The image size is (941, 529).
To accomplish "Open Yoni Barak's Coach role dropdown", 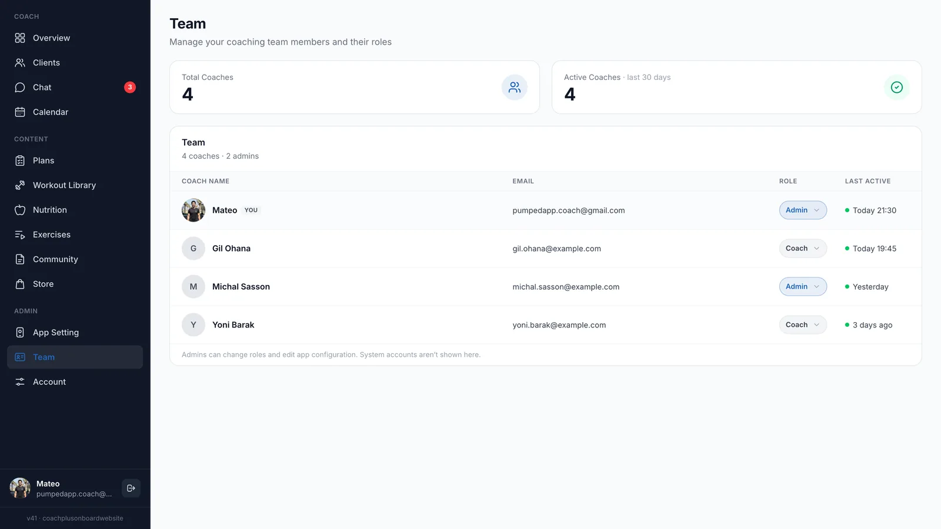I will pos(803,324).
